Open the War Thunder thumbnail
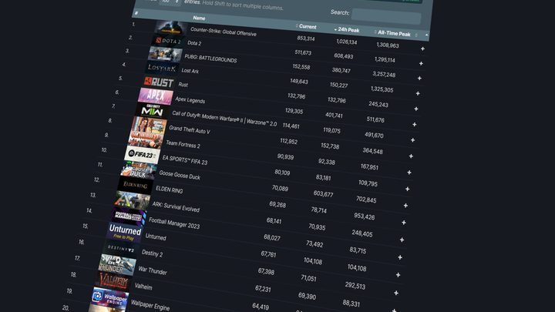 pos(117,265)
